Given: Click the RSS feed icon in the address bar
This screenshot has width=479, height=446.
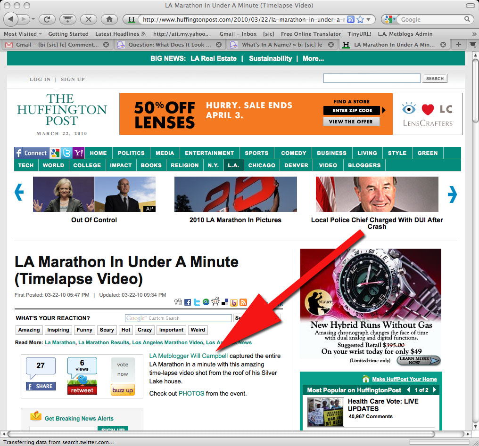Looking at the screenshot, I should point(351,19).
